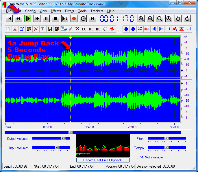The height and width of the screenshot is (172, 198).
Task: Open the Trackers menu
Action: tap(97, 11)
